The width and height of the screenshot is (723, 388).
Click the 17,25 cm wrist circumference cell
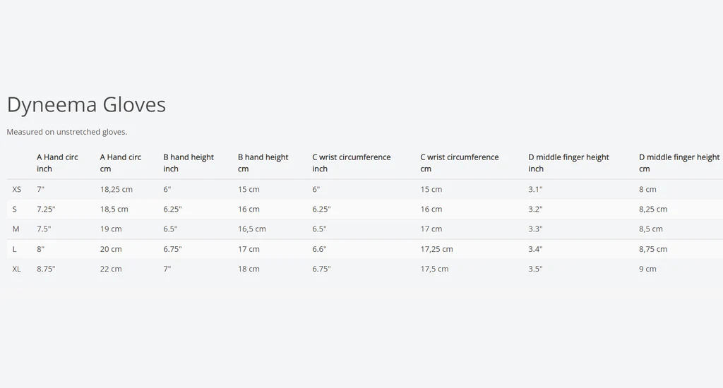tap(436, 249)
